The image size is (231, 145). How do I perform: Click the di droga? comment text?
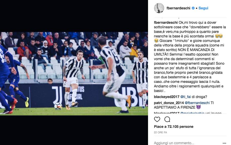coord(199,97)
